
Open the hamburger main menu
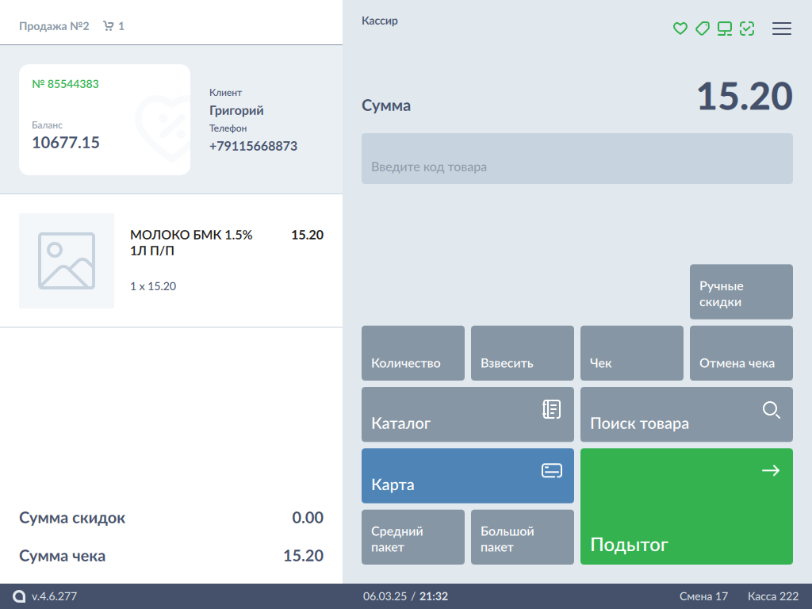click(782, 29)
